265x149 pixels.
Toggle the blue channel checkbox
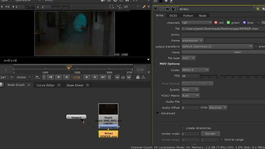(244, 23)
